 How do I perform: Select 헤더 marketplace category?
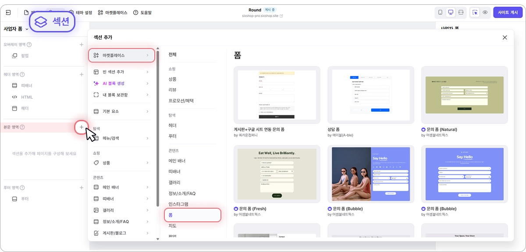click(172, 126)
